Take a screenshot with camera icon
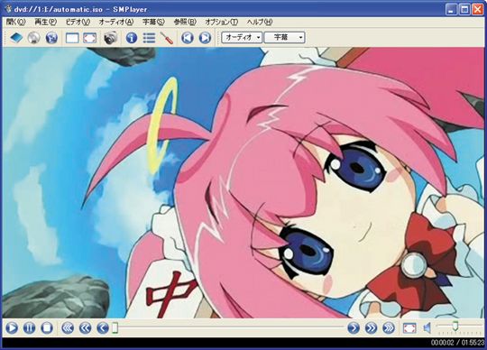The width and height of the screenshot is (487, 350). click(x=111, y=38)
